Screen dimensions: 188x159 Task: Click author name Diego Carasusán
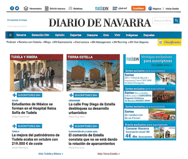[21, 117]
